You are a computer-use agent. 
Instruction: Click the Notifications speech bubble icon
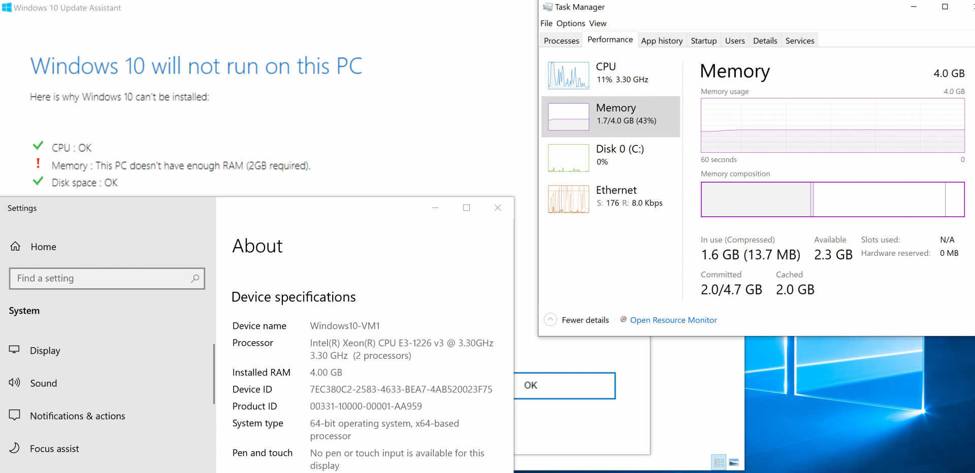[x=15, y=415]
